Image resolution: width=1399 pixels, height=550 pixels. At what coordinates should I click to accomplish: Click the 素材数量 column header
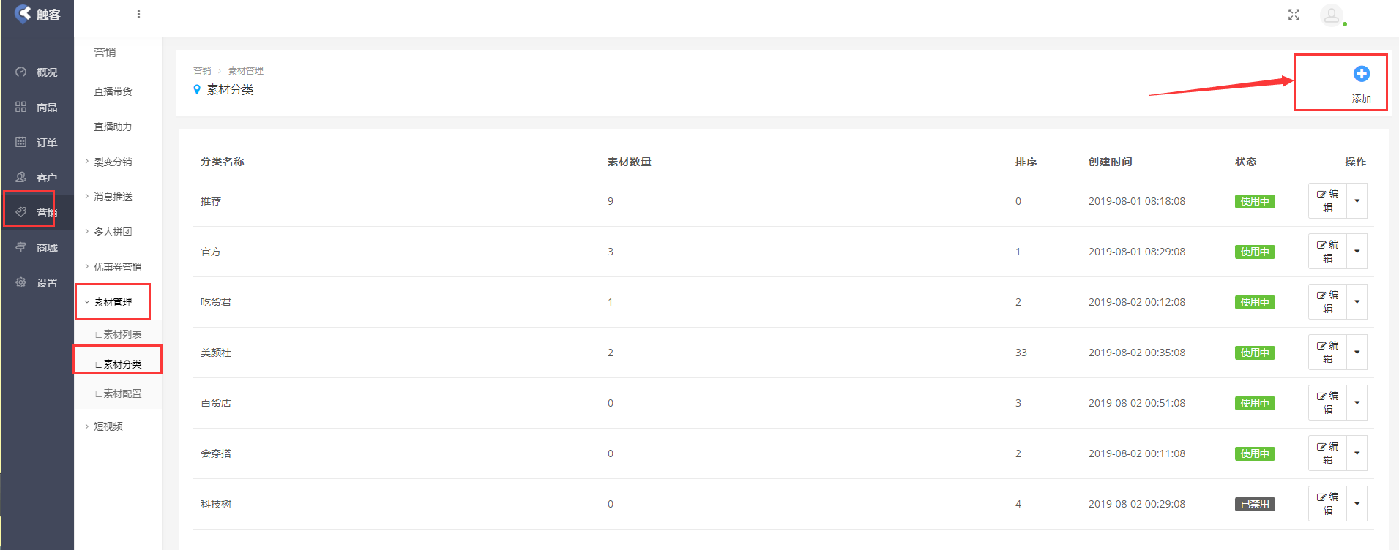tap(630, 162)
